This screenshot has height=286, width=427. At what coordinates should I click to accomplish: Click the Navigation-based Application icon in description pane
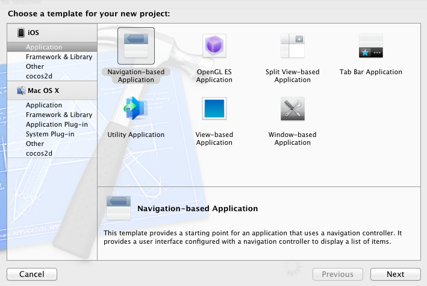[x=119, y=208]
